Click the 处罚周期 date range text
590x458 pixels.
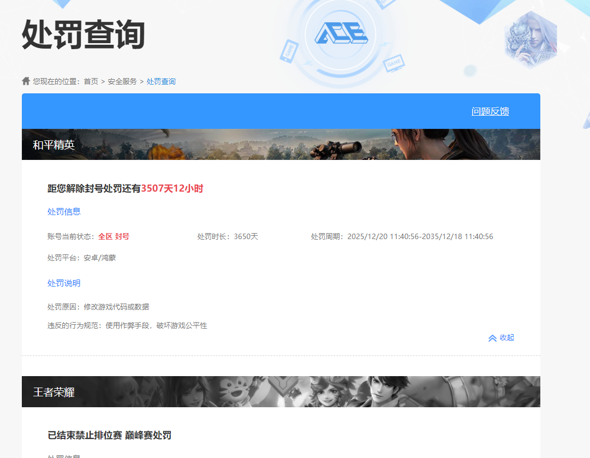(402, 236)
